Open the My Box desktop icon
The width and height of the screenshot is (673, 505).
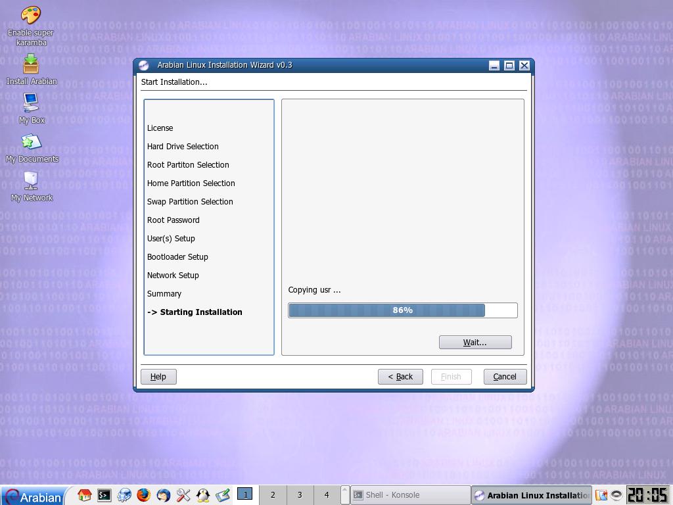coord(32,108)
